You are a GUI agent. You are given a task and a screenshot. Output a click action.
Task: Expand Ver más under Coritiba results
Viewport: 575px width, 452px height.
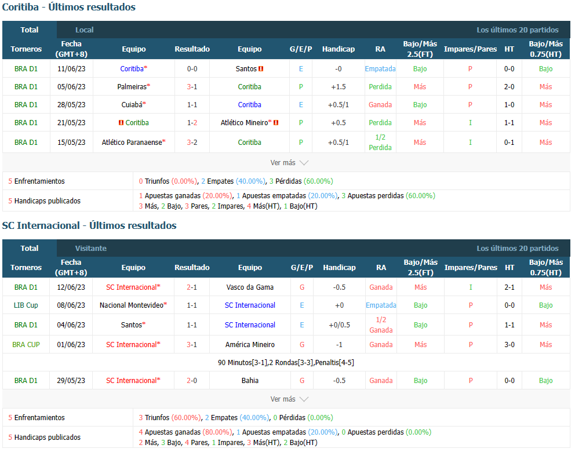(289, 162)
